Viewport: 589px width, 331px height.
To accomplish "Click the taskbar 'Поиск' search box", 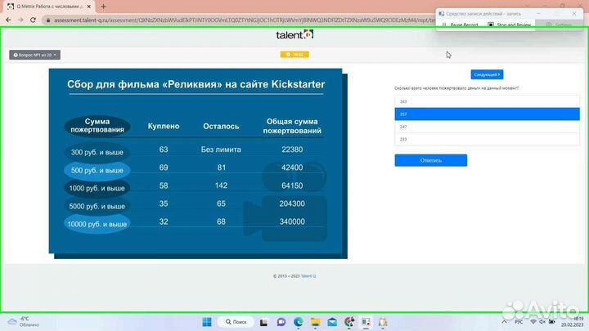I will (x=236, y=322).
